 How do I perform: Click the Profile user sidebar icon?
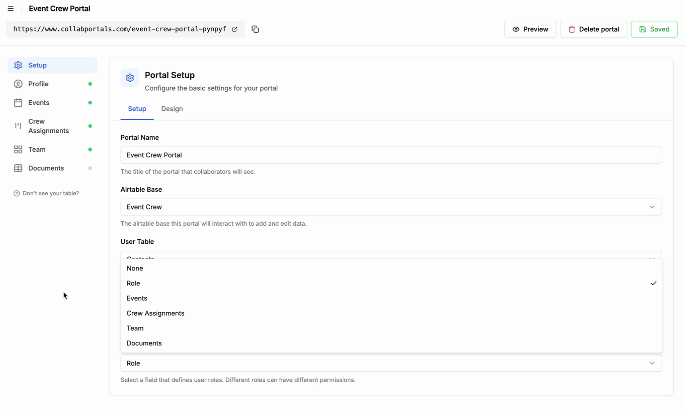point(18,84)
